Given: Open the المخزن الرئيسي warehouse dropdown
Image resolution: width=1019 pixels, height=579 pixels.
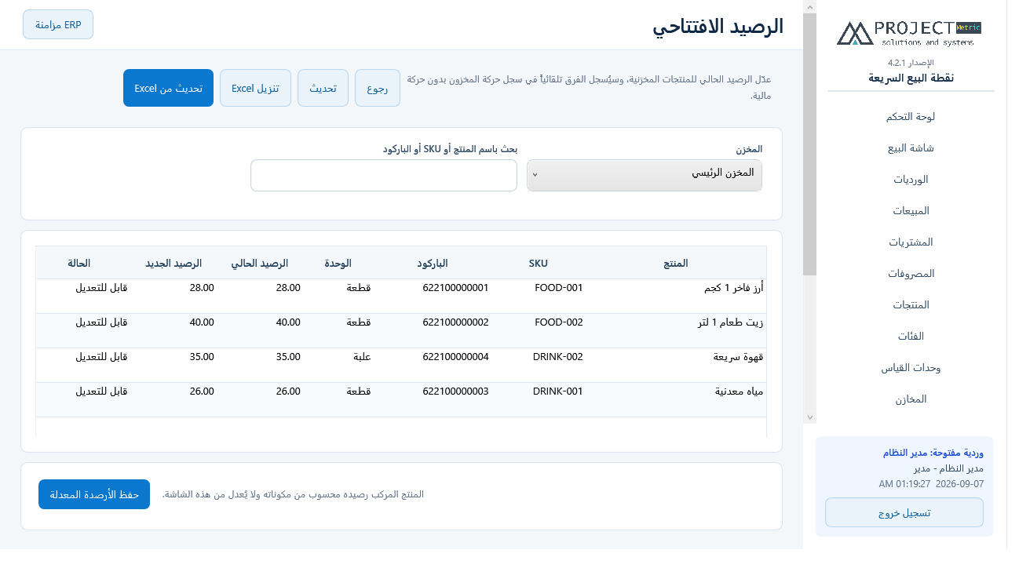Looking at the screenshot, I should (645, 175).
